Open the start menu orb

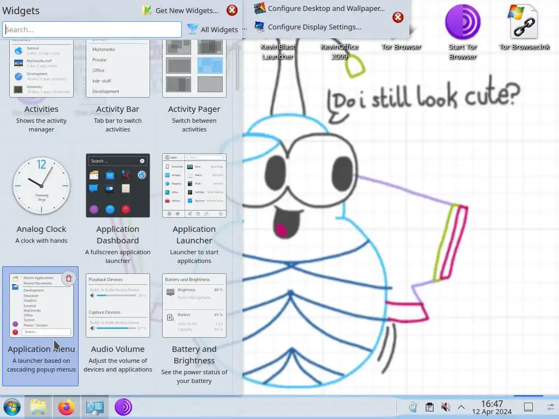click(x=12, y=407)
